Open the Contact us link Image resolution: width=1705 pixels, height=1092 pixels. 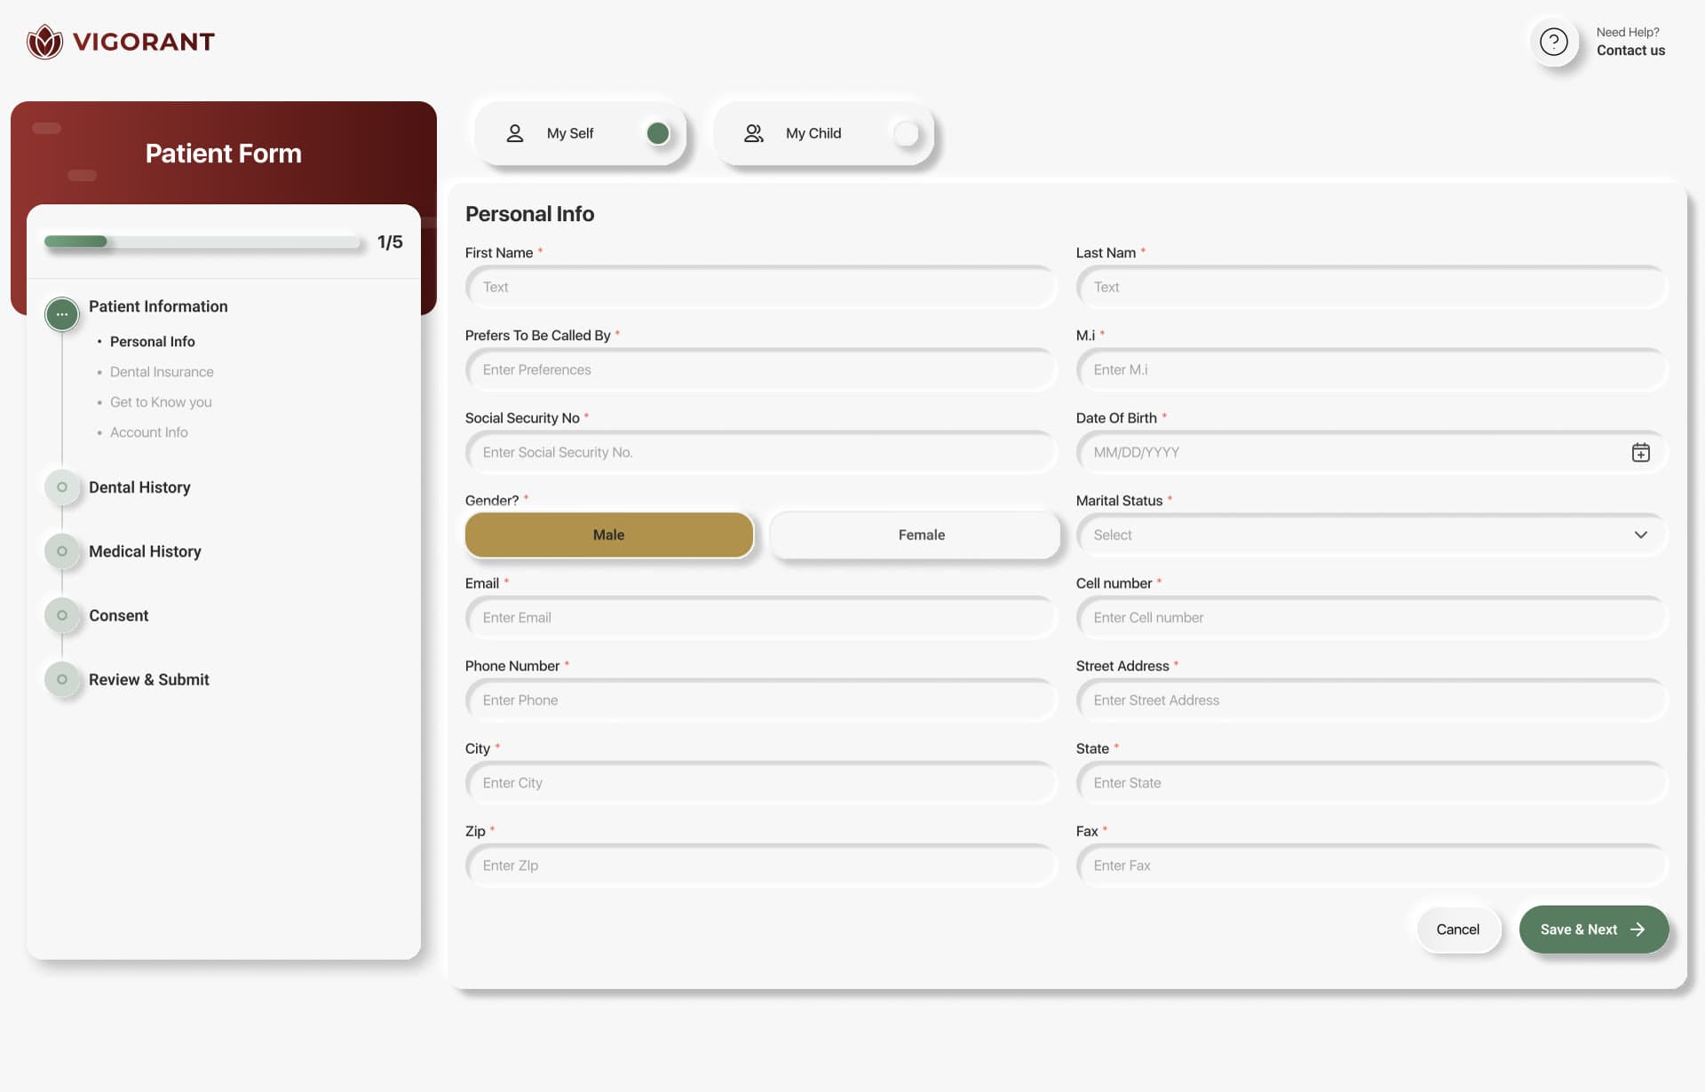[x=1630, y=51]
